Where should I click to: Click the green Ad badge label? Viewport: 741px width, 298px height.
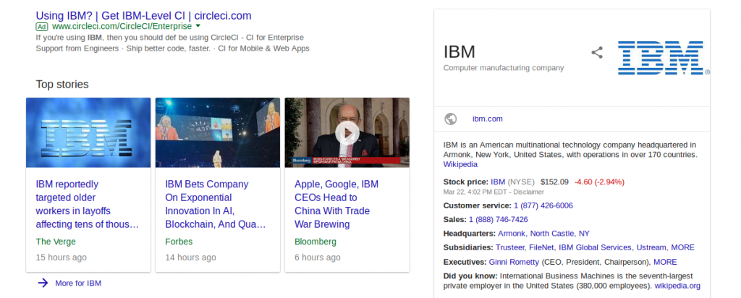42,27
